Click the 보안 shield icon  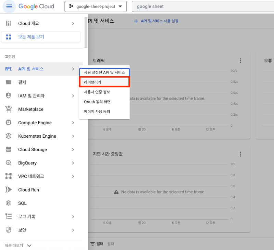(x=10, y=230)
